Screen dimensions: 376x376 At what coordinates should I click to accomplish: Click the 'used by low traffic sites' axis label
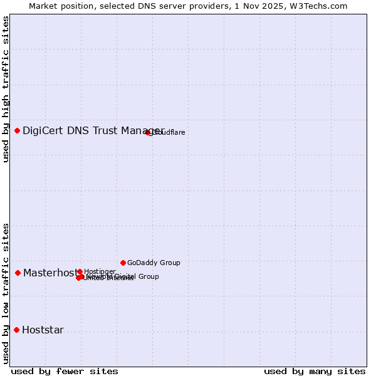click(6, 293)
